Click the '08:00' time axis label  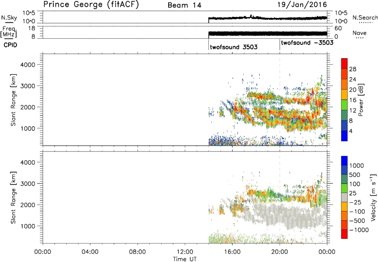pyautogui.click(x=137, y=252)
